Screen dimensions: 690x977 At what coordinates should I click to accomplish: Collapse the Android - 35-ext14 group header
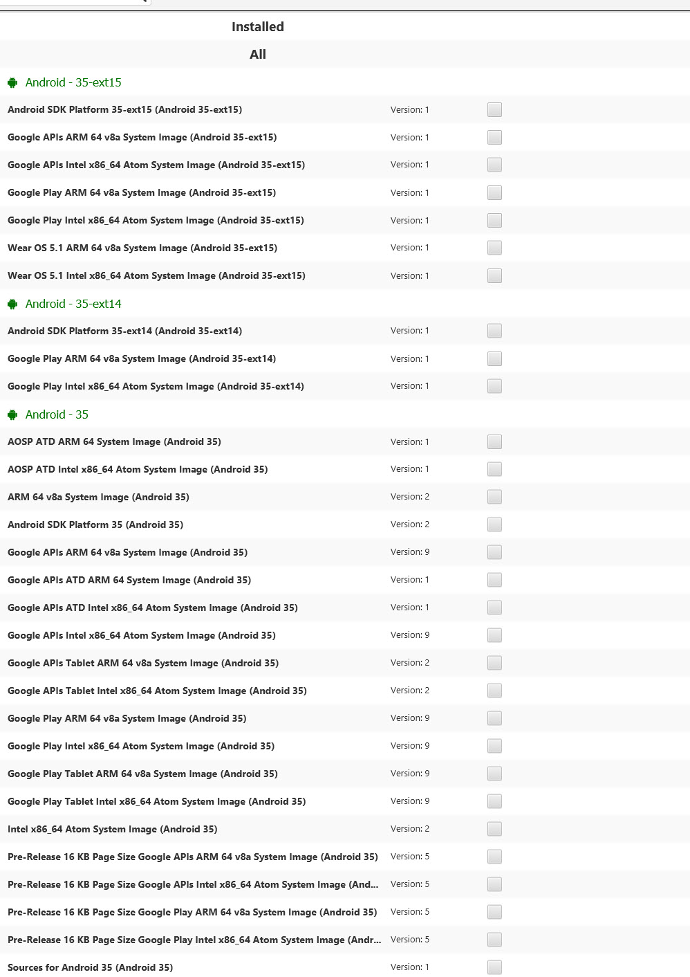coord(73,304)
